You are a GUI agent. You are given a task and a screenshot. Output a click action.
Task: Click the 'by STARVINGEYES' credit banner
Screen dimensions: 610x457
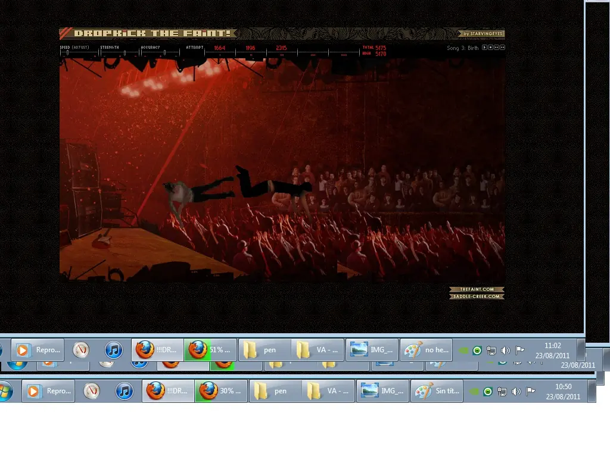(x=481, y=33)
